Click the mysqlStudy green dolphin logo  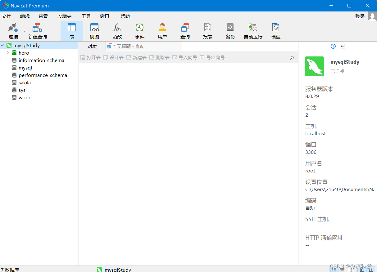click(315, 66)
